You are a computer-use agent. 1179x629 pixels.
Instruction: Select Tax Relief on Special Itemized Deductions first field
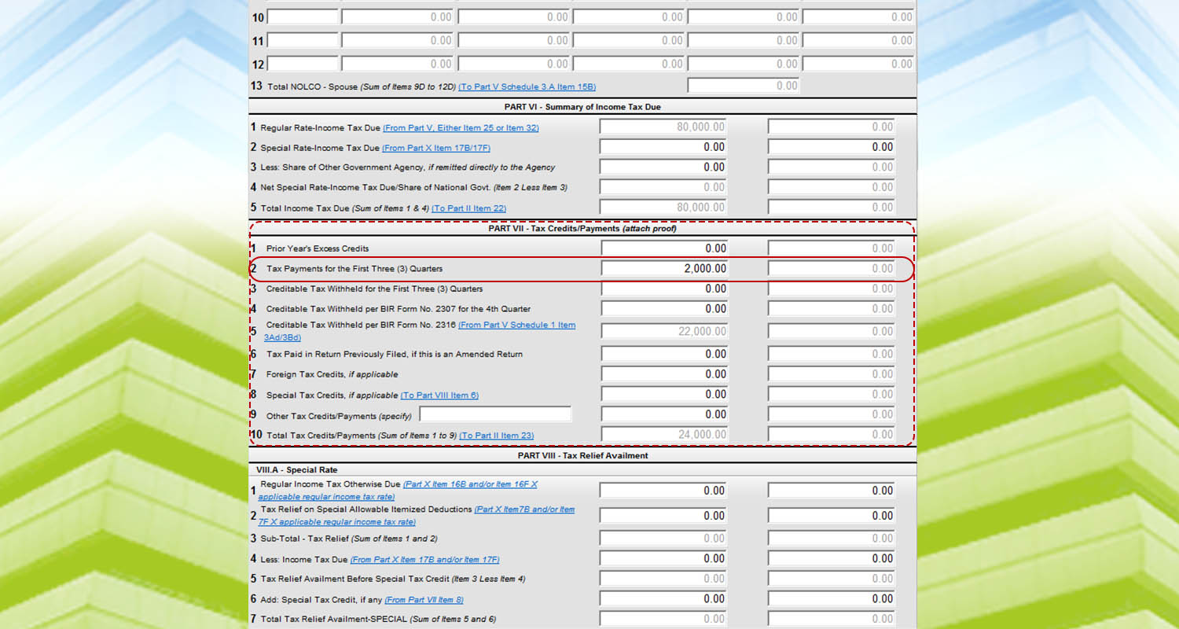[x=664, y=516]
